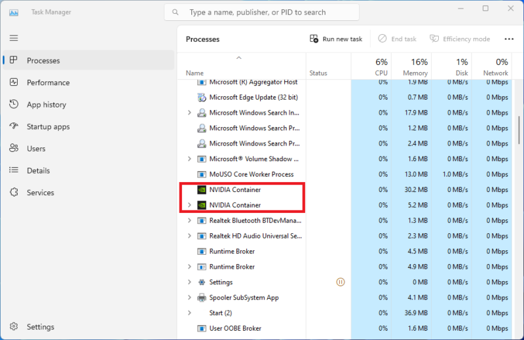Viewport: 524px width, 340px height.
Task: Open the Services page
Action: [x=88, y=193]
